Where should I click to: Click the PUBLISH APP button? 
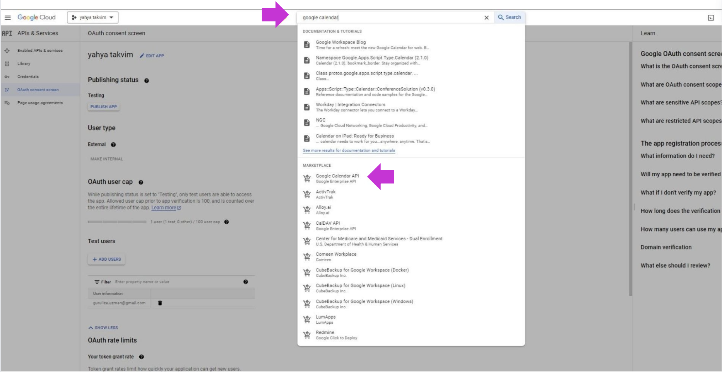(x=104, y=107)
